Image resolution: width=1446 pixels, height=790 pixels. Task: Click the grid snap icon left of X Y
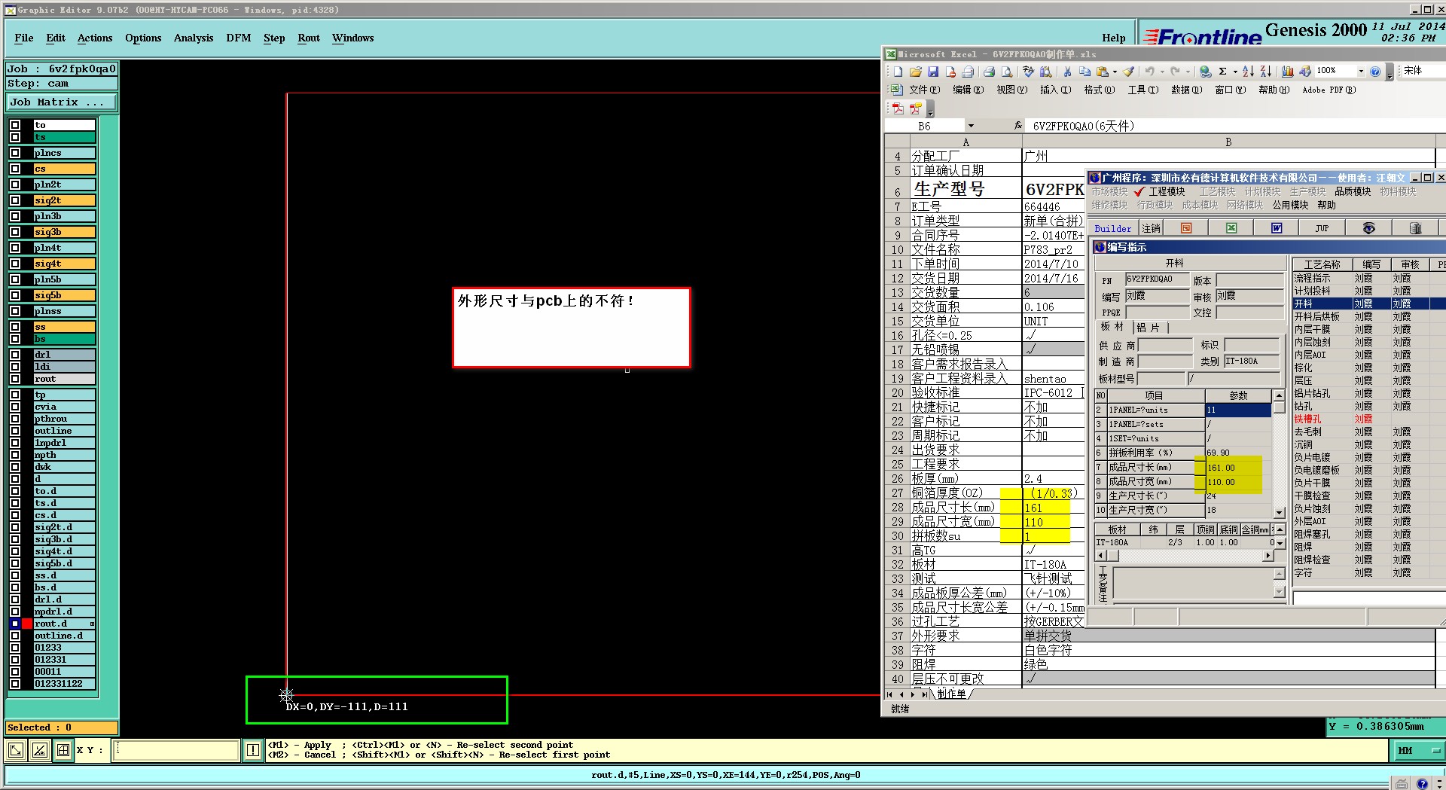point(63,750)
